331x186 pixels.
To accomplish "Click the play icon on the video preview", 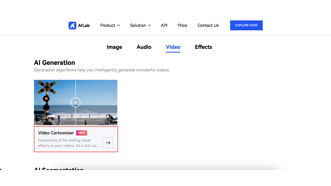I will 76,102.
